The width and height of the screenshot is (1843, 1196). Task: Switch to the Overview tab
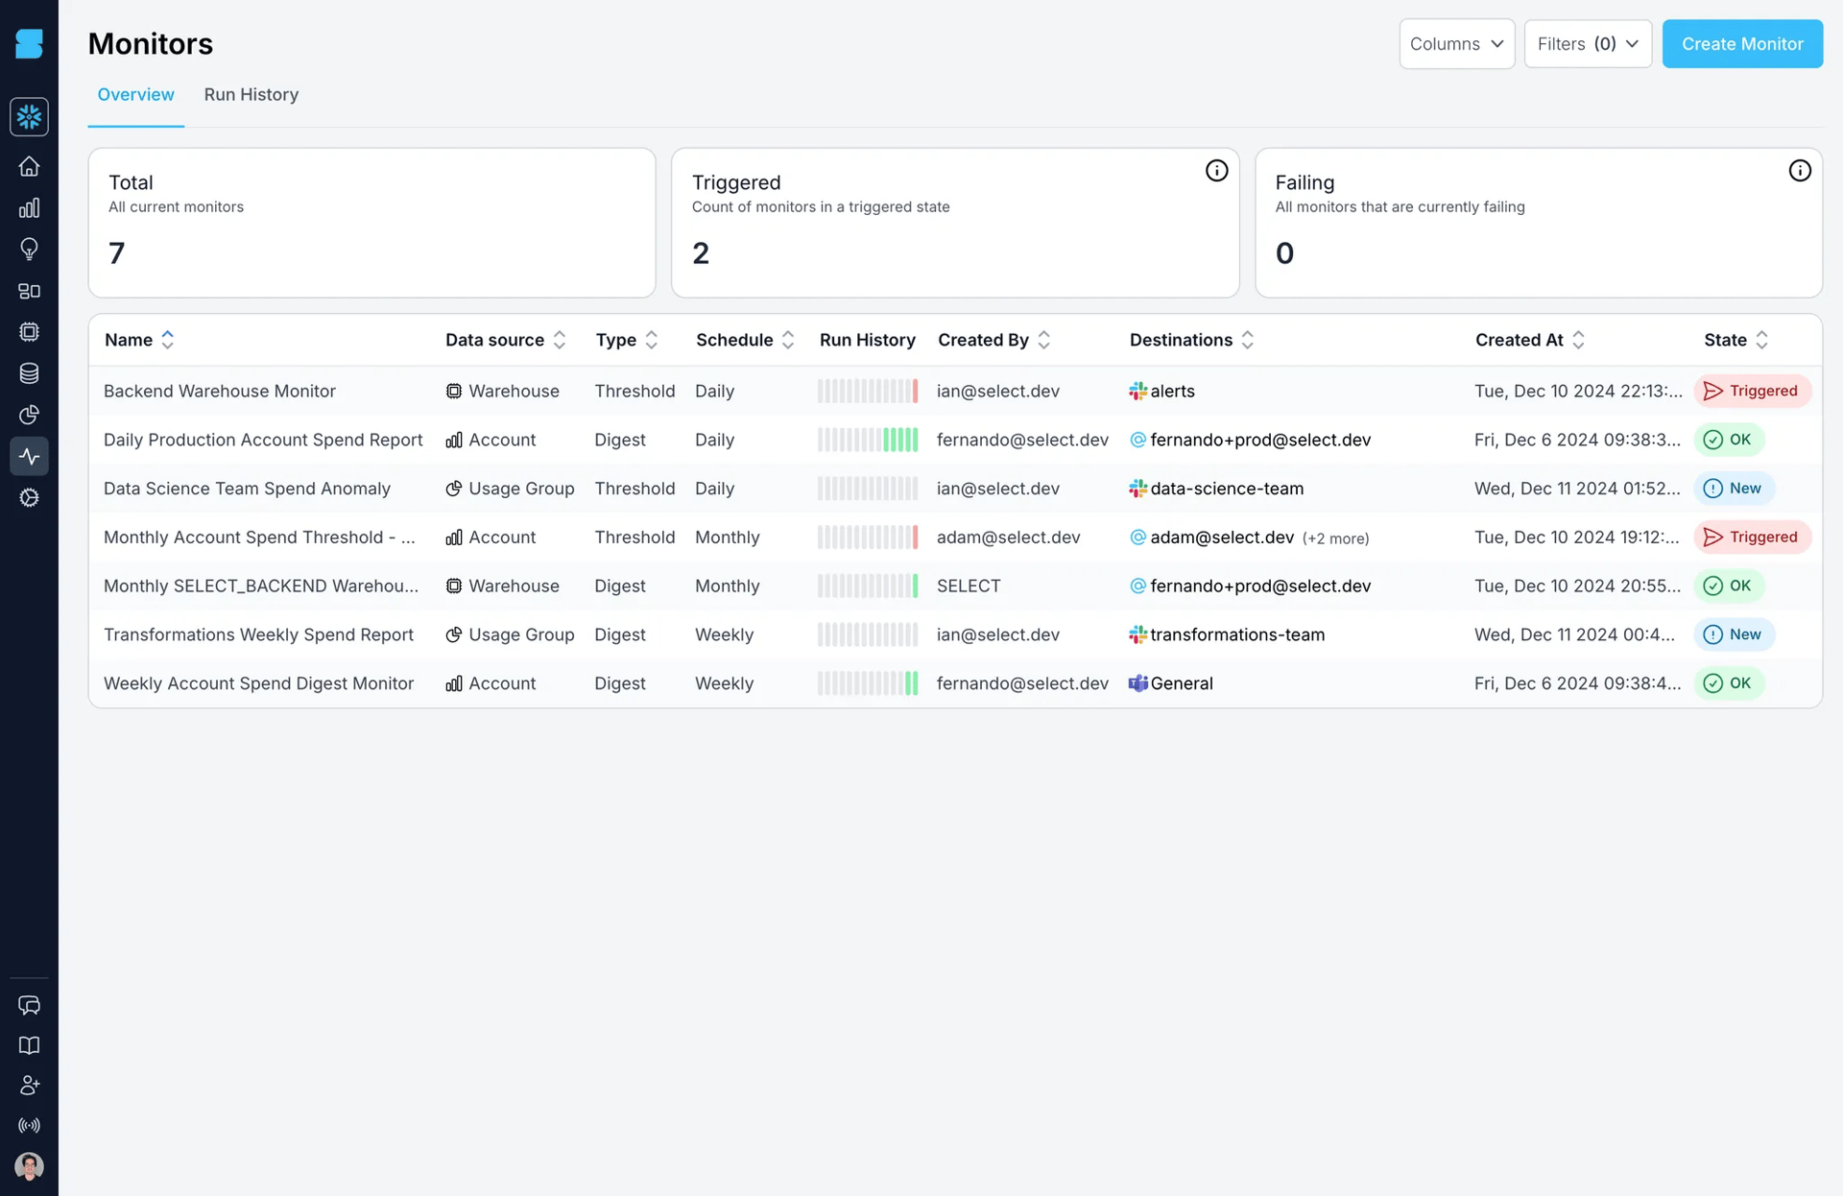(135, 95)
